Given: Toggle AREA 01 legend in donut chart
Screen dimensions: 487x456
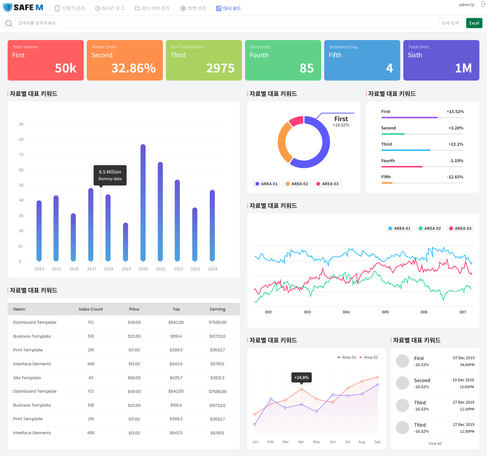Looking at the screenshot, I should (266, 184).
